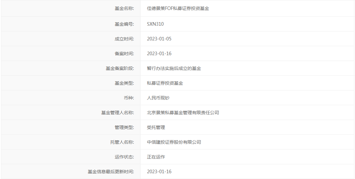Click the 基金管理人名称 label
This screenshot has height=179, width=355.
(117, 113)
